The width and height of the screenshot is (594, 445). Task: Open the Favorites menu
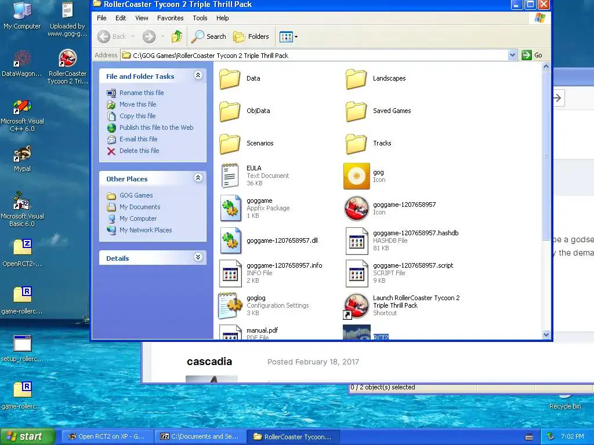coord(170,18)
